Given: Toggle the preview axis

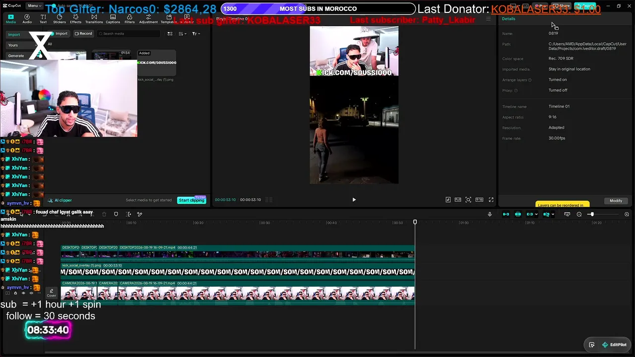Looking at the screenshot, I should click(x=546, y=214).
